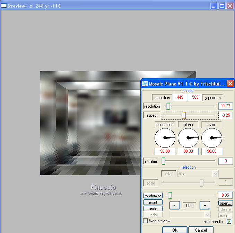Minimize the Preview window

click(x=214, y=6)
